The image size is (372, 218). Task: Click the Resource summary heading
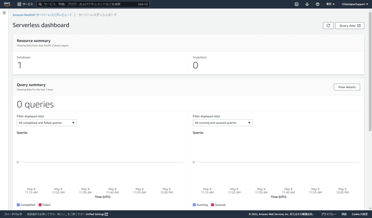(x=33, y=41)
